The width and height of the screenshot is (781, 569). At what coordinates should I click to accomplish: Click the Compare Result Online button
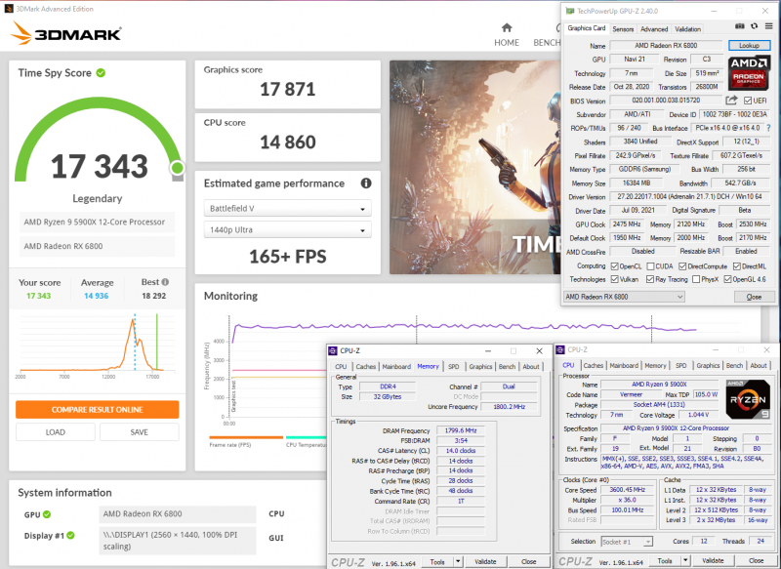[97, 409]
